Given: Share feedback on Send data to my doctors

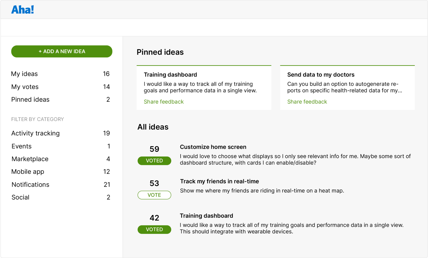Looking at the screenshot, I should click(307, 101).
